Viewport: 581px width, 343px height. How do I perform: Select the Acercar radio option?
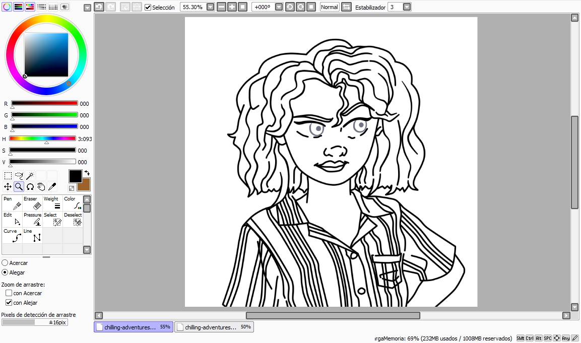coord(5,262)
